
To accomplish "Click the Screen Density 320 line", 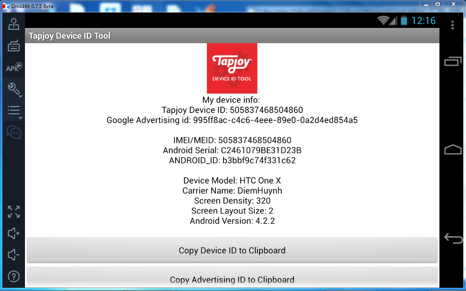I will tap(232, 201).
